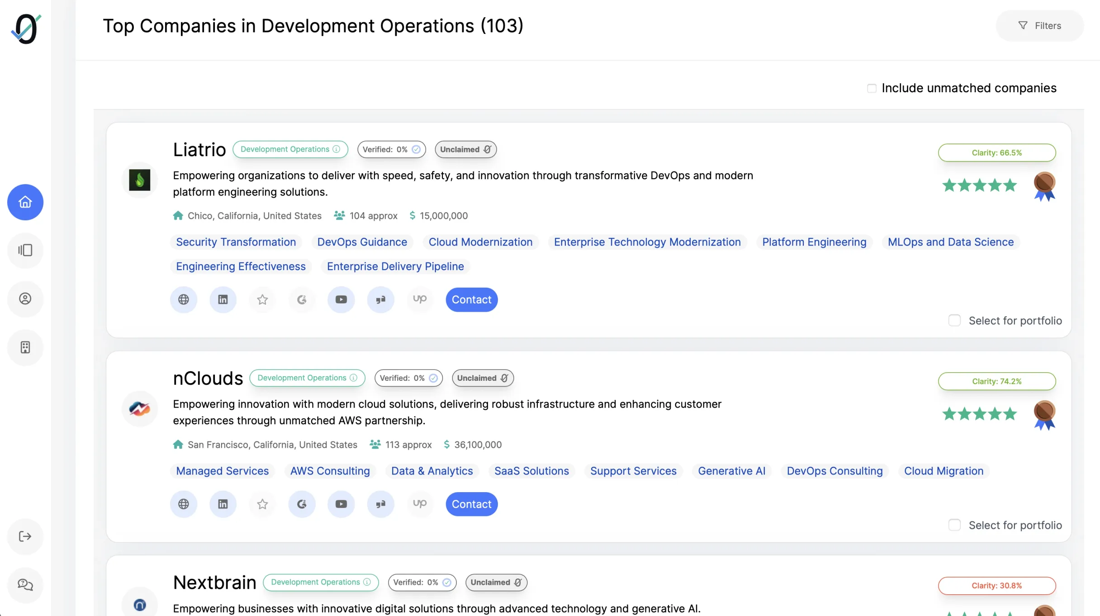Click Nextbrain's Clarity 30.8% indicator

[x=997, y=586]
